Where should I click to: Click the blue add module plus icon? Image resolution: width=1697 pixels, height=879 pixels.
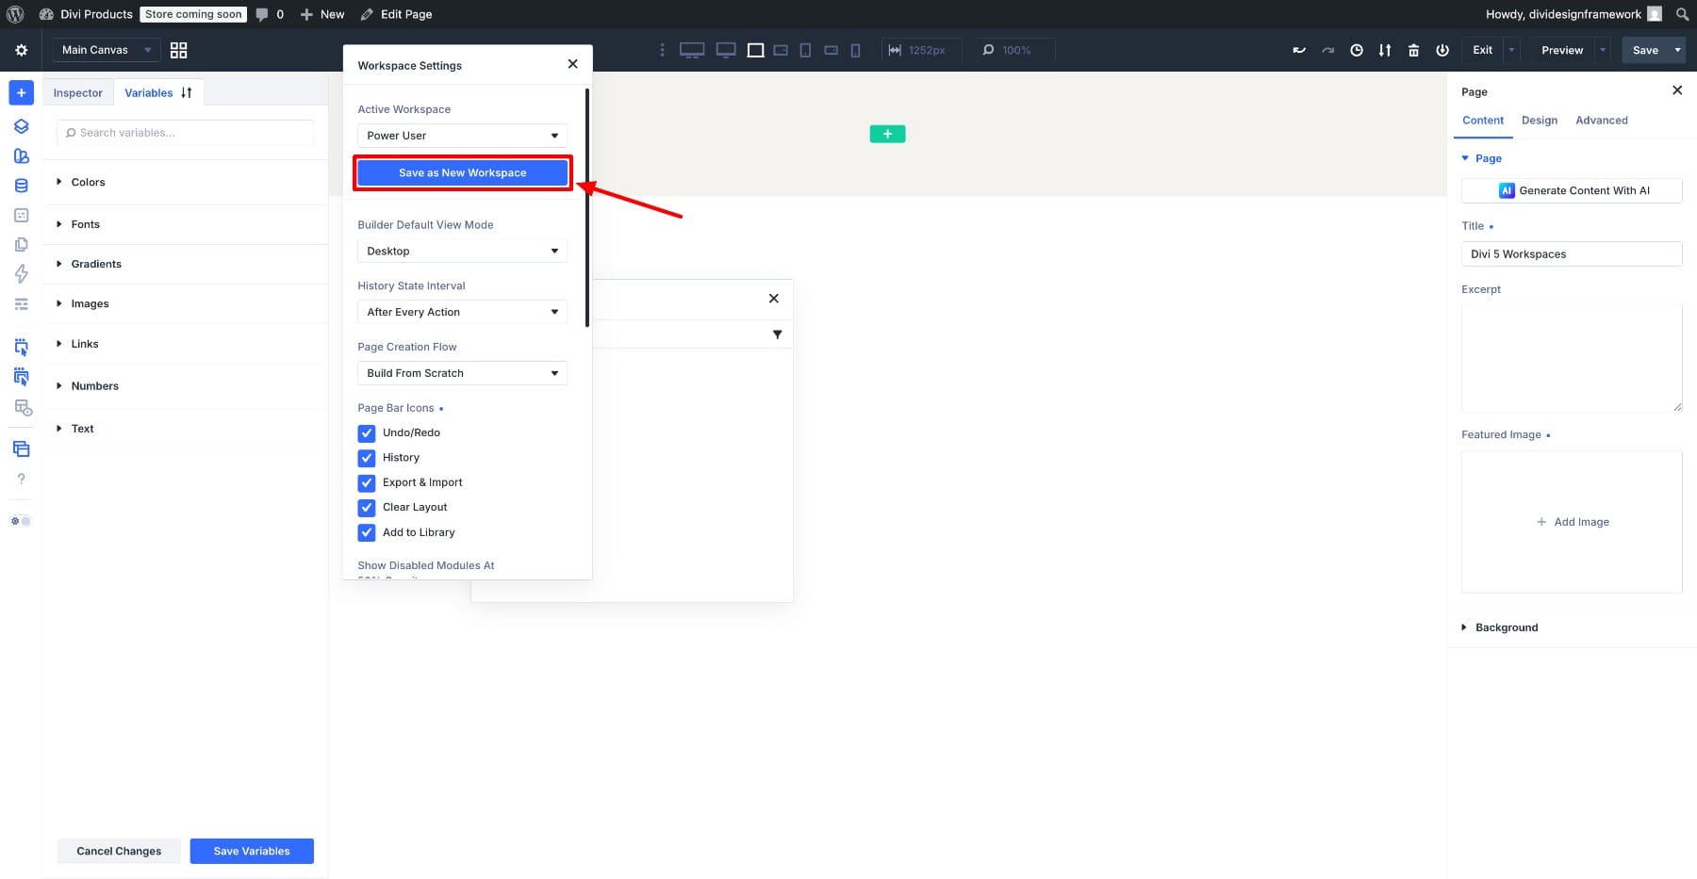[21, 92]
